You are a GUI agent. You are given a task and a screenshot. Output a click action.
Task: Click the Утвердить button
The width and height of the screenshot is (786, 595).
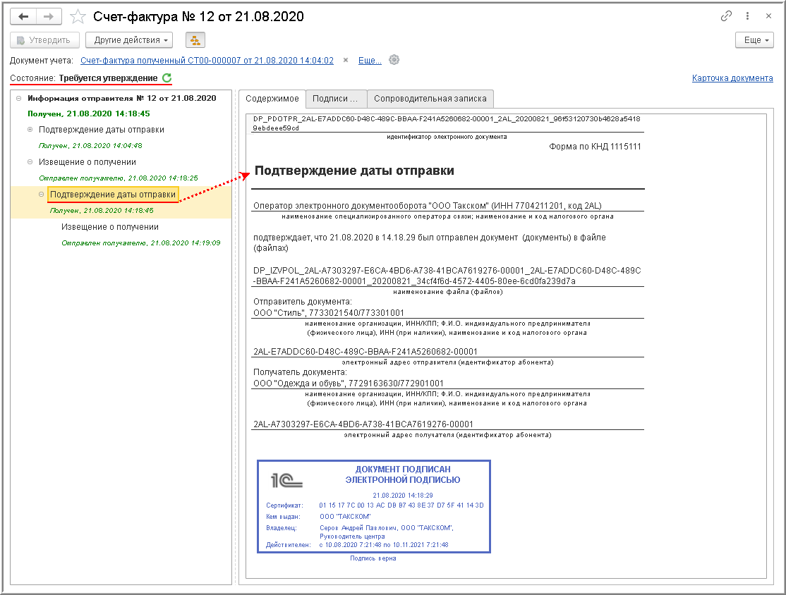[44, 40]
